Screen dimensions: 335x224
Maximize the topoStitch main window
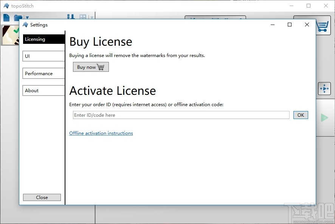click(x=309, y=6)
